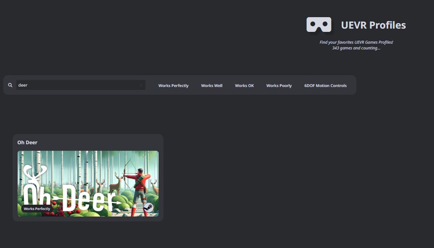Toggle the Works Perfectly filter in search bar
The width and height of the screenshot is (434, 248).
point(173,86)
